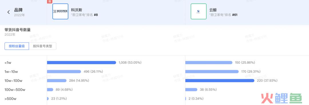Image resolution: width=309 pixels, height=105 pixels.
Task: Switch to 按抖音号类型 tab
Action: point(43,46)
